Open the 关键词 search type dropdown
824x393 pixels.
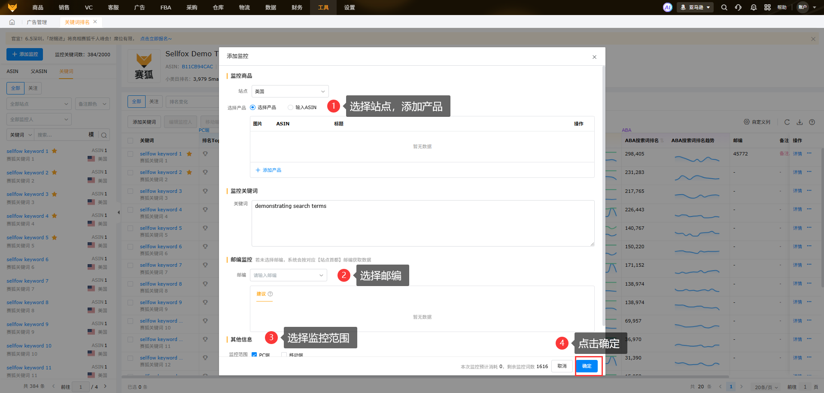coord(21,135)
